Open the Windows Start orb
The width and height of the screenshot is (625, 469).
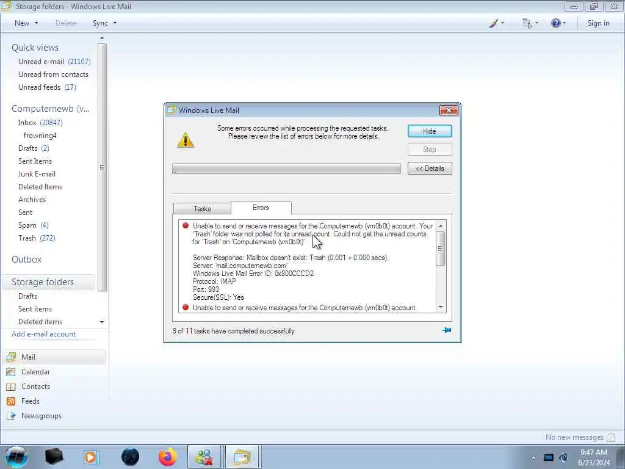(16, 457)
